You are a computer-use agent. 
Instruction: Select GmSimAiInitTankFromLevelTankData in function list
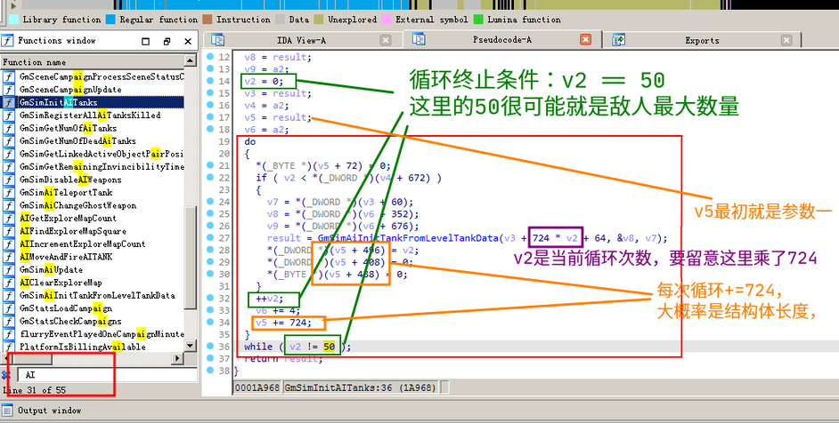[97, 295]
